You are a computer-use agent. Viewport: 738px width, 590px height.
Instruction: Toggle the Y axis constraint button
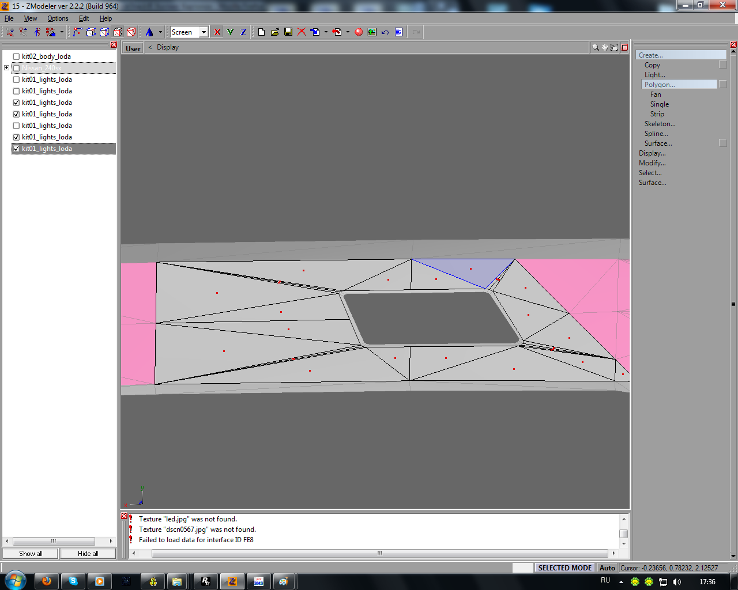point(230,32)
